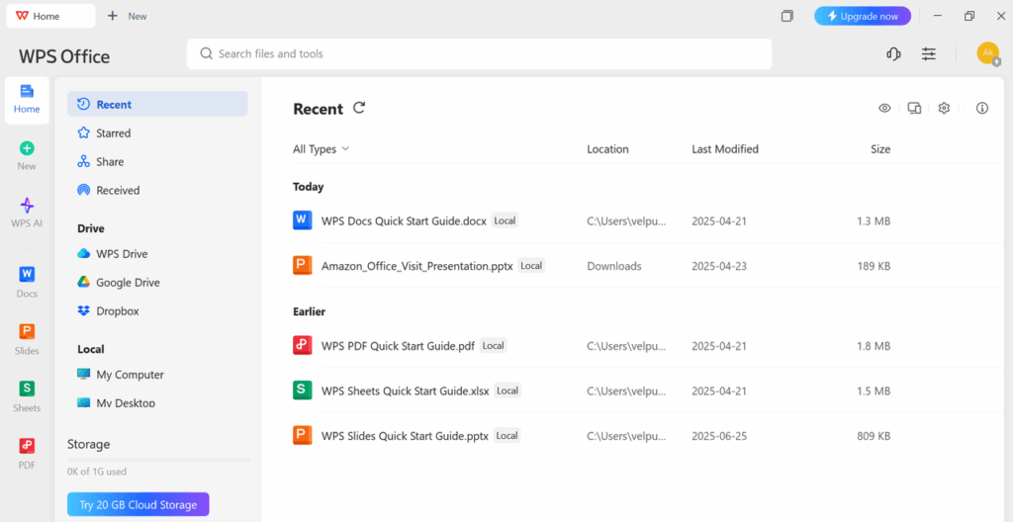The width and height of the screenshot is (1013, 522).
Task: Click the Size column header
Action: tap(879, 149)
